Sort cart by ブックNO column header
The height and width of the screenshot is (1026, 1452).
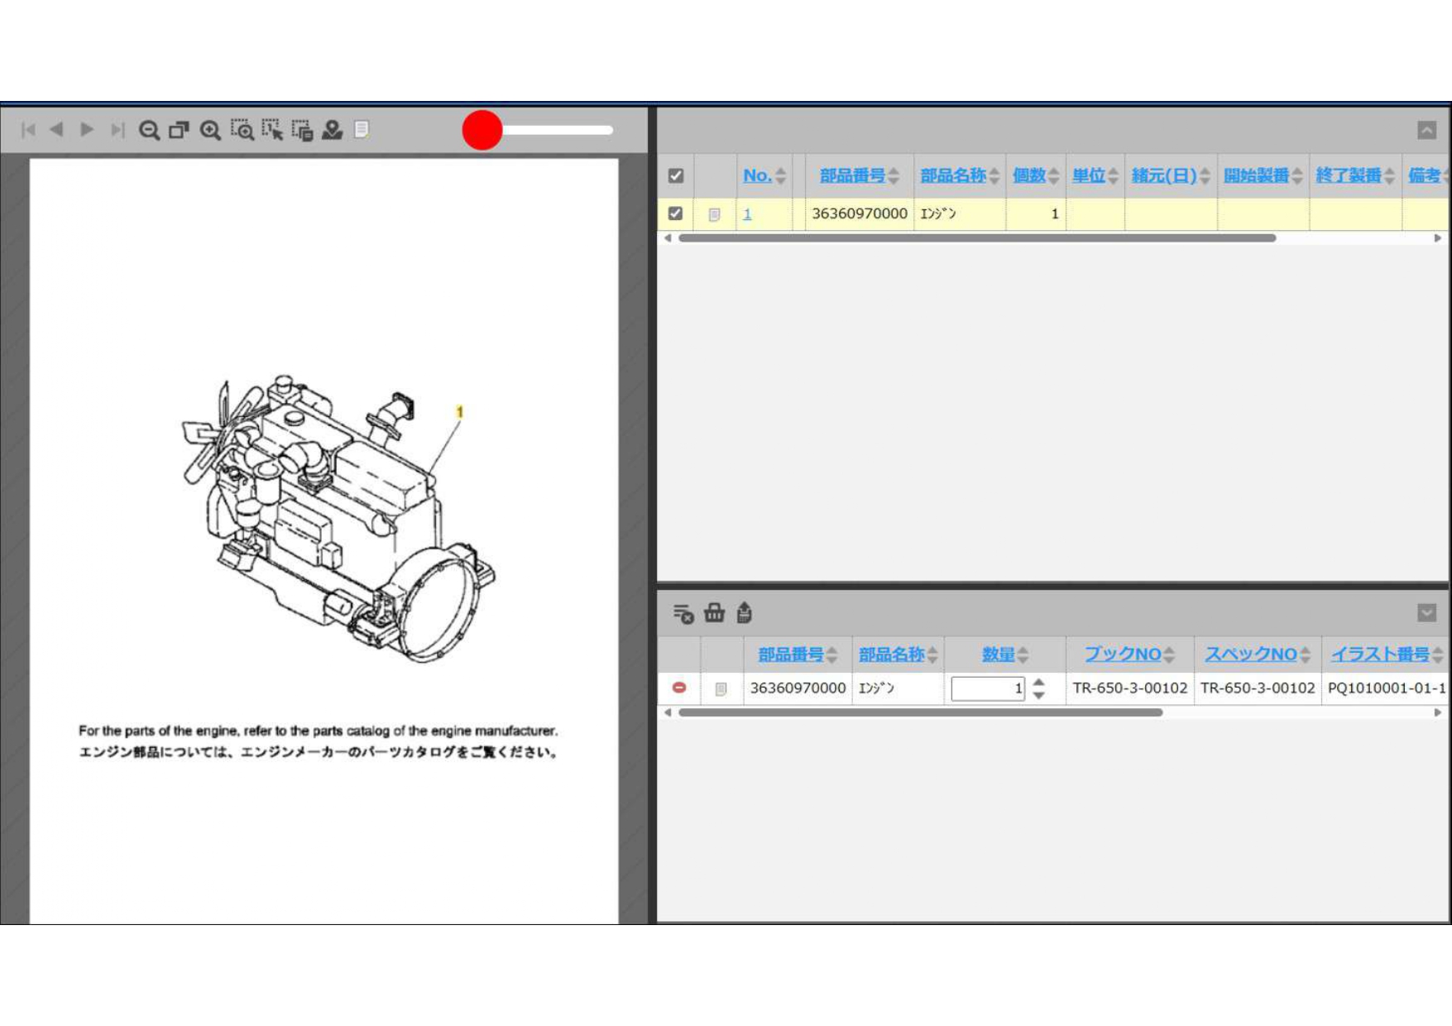(1123, 654)
